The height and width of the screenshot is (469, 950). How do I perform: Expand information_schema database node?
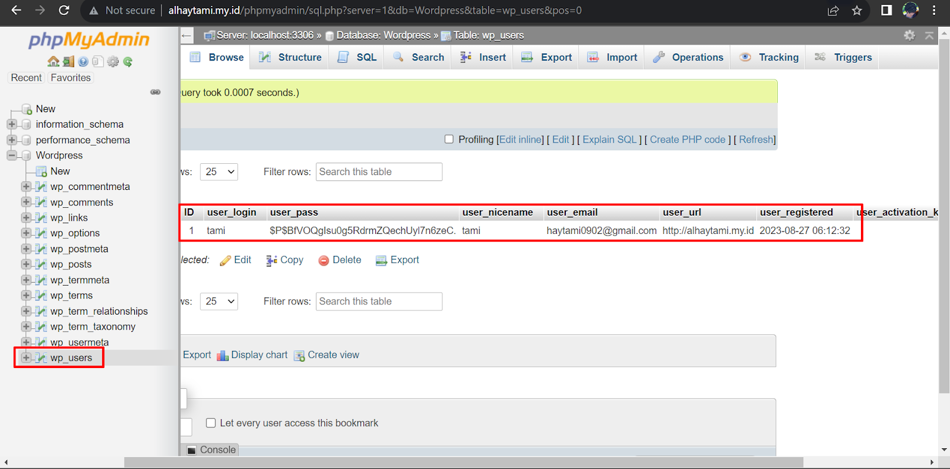(12, 124)
